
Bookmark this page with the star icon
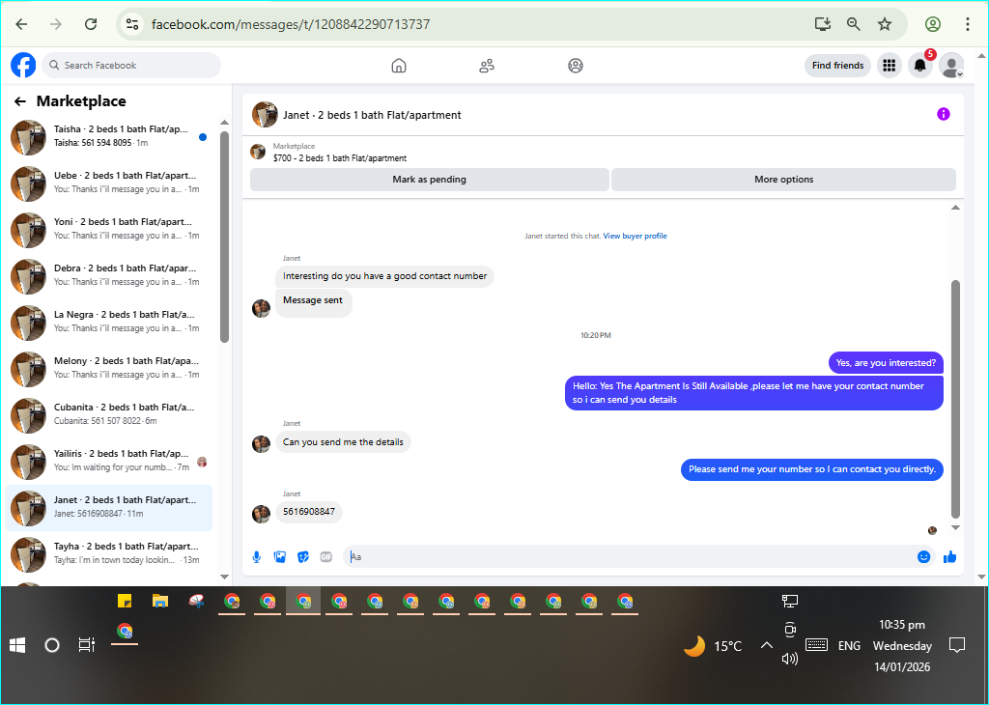[x=885, y=24]
